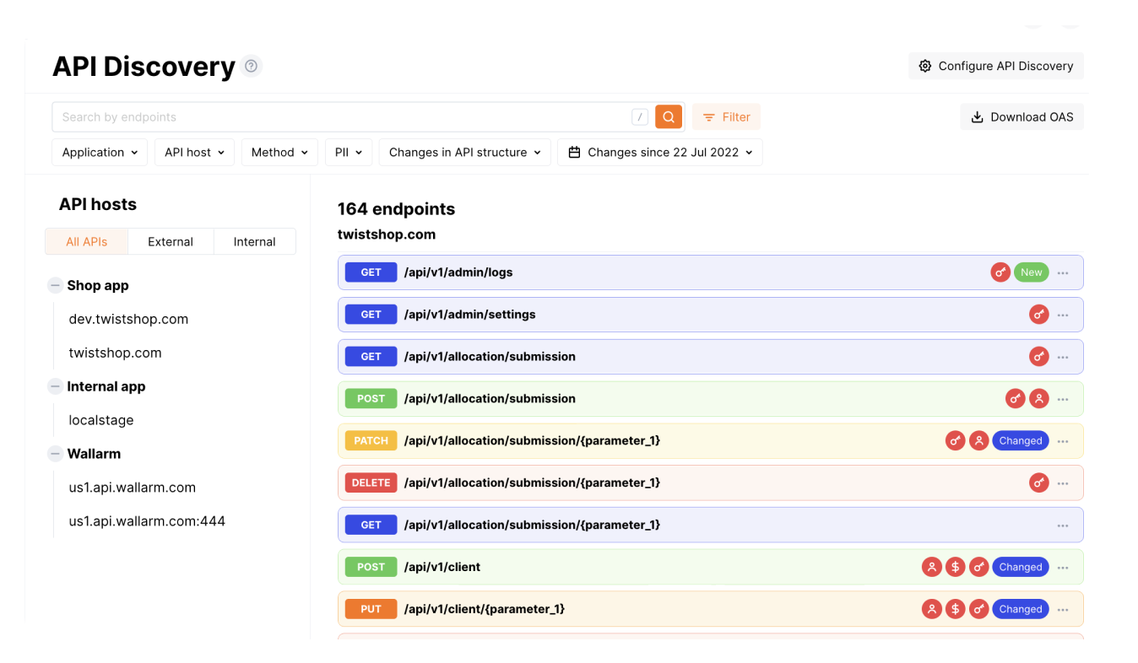Screen dimensions: 1138x663
Task: Click the Configure API Discovery button
Action: click(996, 66)
